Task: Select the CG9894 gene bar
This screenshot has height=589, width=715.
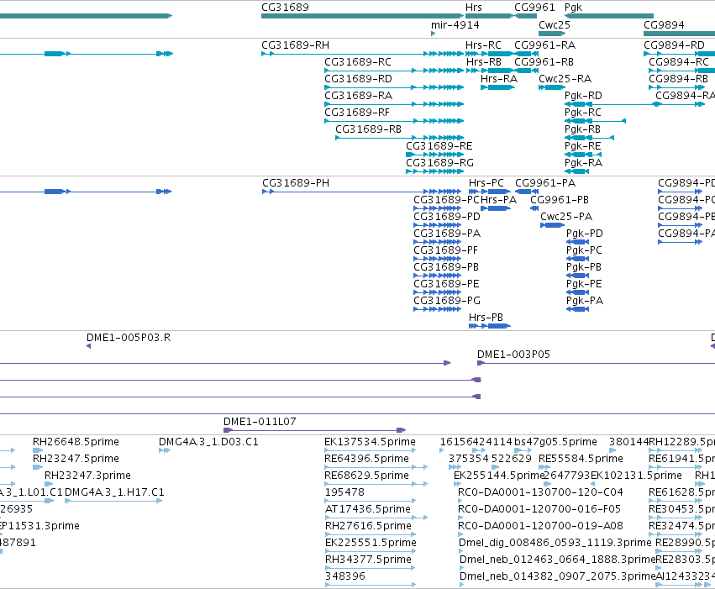Action: 679,34
